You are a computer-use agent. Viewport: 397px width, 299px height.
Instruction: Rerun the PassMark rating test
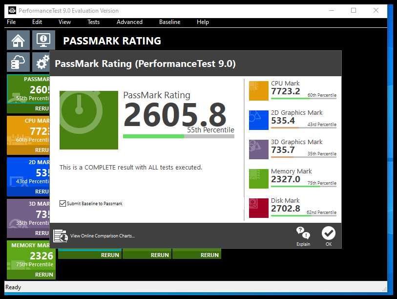tap(42, 108)
